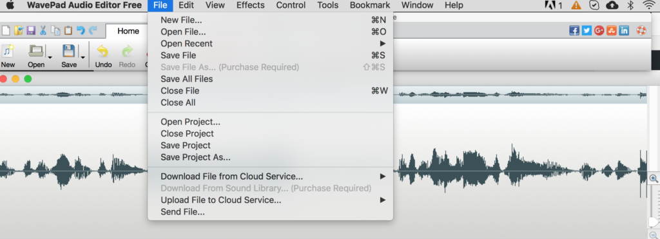The height and width of the screenshot is (239, 660).
Task: Choose Open File... from the File menu
Action: 270,32
